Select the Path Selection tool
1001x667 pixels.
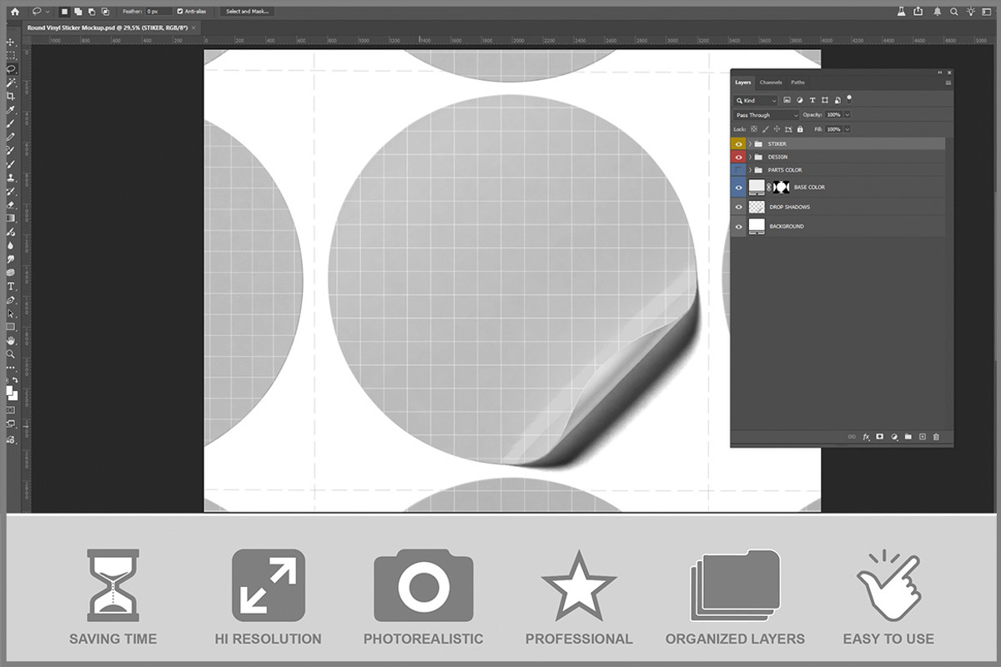click(11, 313)
